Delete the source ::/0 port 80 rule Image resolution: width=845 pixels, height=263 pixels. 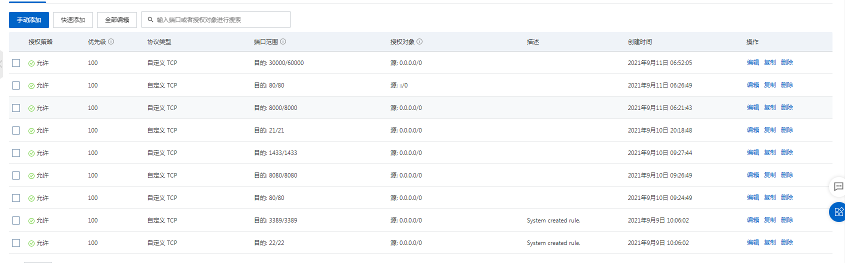tap(786, 85)
